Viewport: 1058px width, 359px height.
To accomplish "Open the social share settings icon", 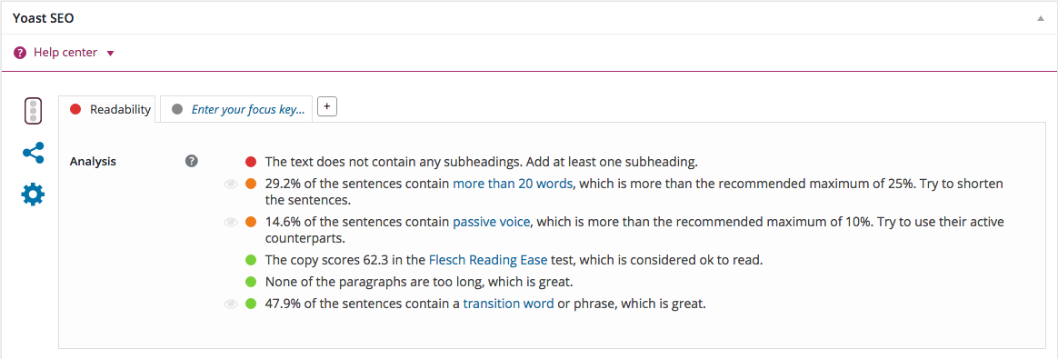I will click(33, 154).
